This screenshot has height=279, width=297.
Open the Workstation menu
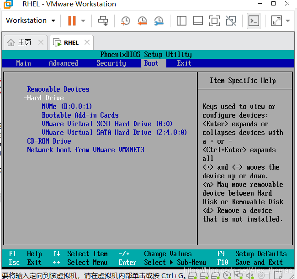tap(31, 21)
